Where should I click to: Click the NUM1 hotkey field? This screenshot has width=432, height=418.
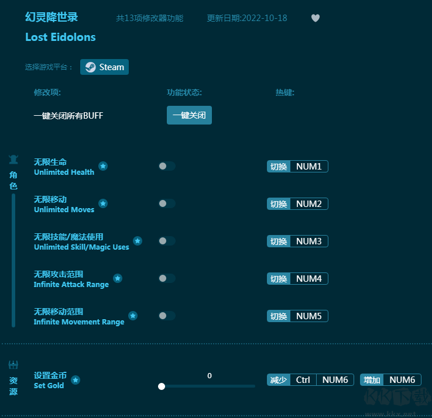pyautogui.click(x=308, y=167)
